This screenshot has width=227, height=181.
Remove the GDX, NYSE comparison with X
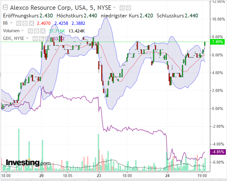pyautogui.click(x=47, y=39)
